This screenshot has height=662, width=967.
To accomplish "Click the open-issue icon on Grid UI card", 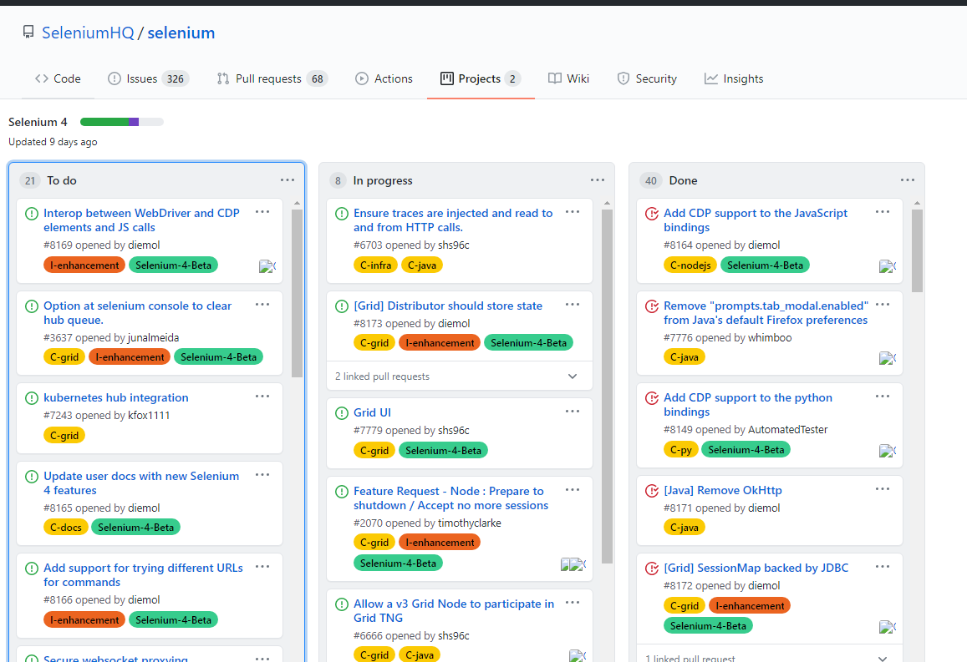I will pos(342,412).
